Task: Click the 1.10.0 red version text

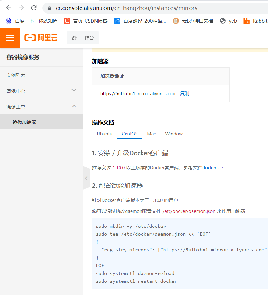Action: pos(119,168)
